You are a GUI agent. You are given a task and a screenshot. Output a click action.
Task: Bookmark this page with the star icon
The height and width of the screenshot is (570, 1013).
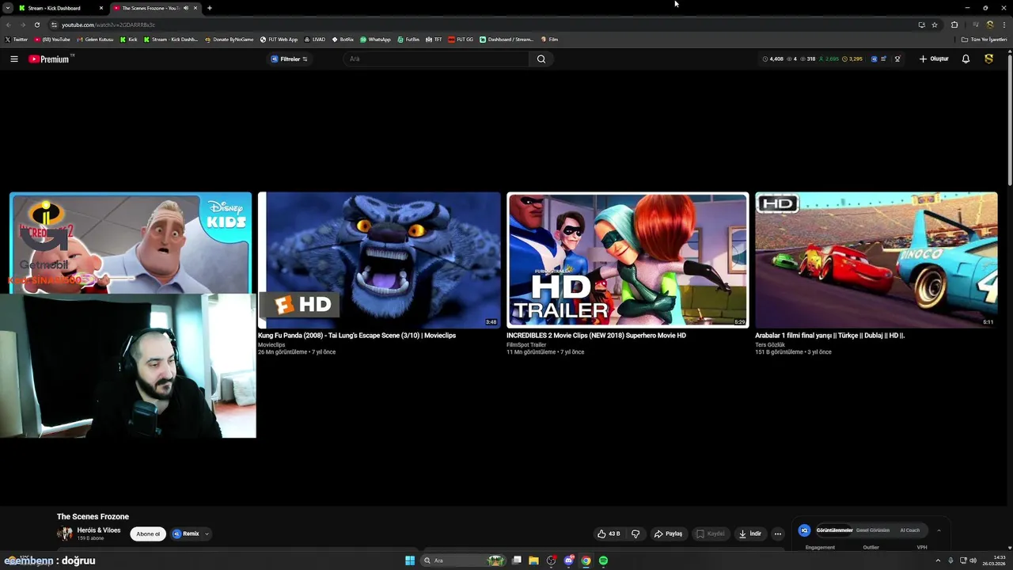[935, 25]
